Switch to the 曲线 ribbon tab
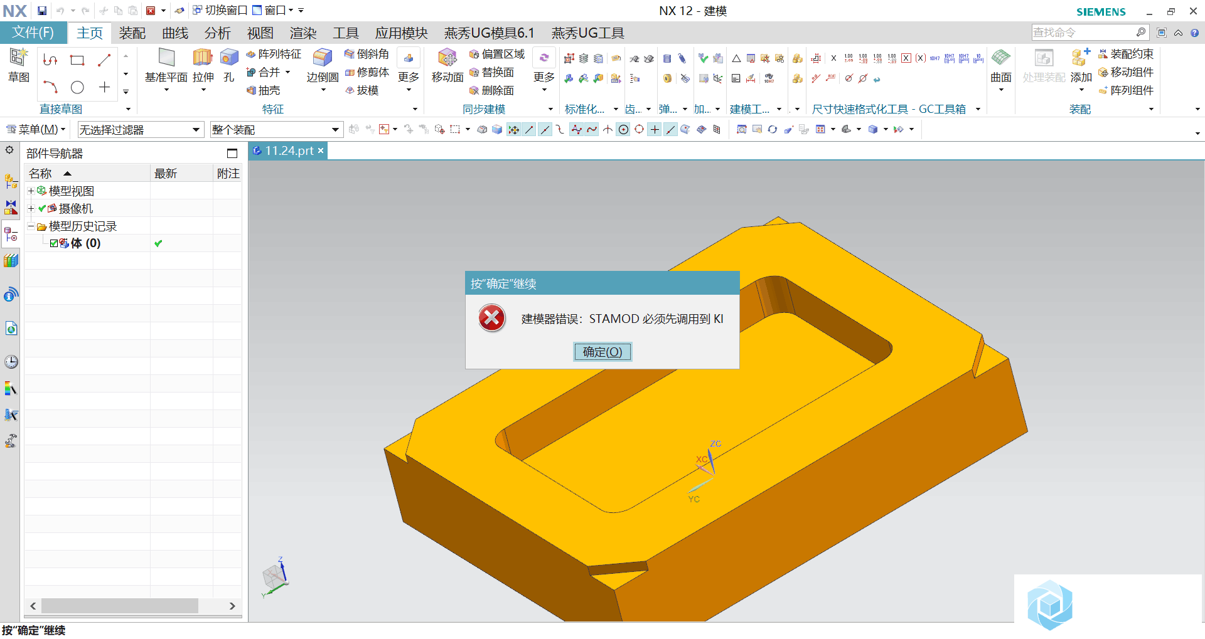The height and width of the screenshot is (639, 1205). point(175,33)
